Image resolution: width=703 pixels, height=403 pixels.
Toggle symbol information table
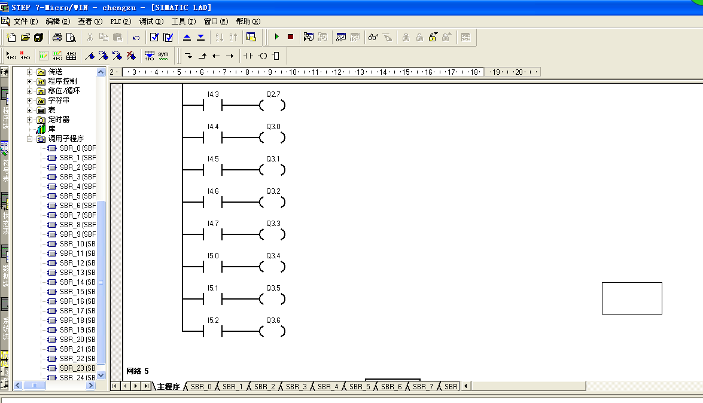[x=71, y=56]
